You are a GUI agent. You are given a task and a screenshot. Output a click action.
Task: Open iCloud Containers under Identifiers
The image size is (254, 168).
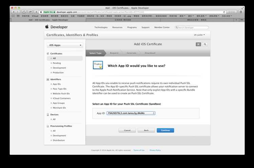(62, 98)
